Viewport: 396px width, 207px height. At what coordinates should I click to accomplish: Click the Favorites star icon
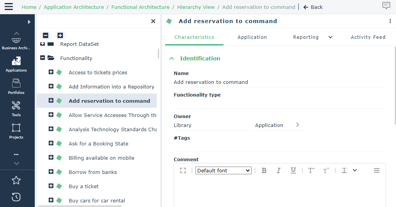[16, 180]
